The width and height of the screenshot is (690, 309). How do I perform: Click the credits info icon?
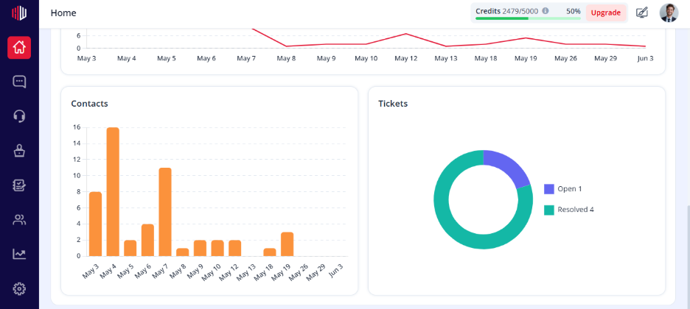point(546,11)
